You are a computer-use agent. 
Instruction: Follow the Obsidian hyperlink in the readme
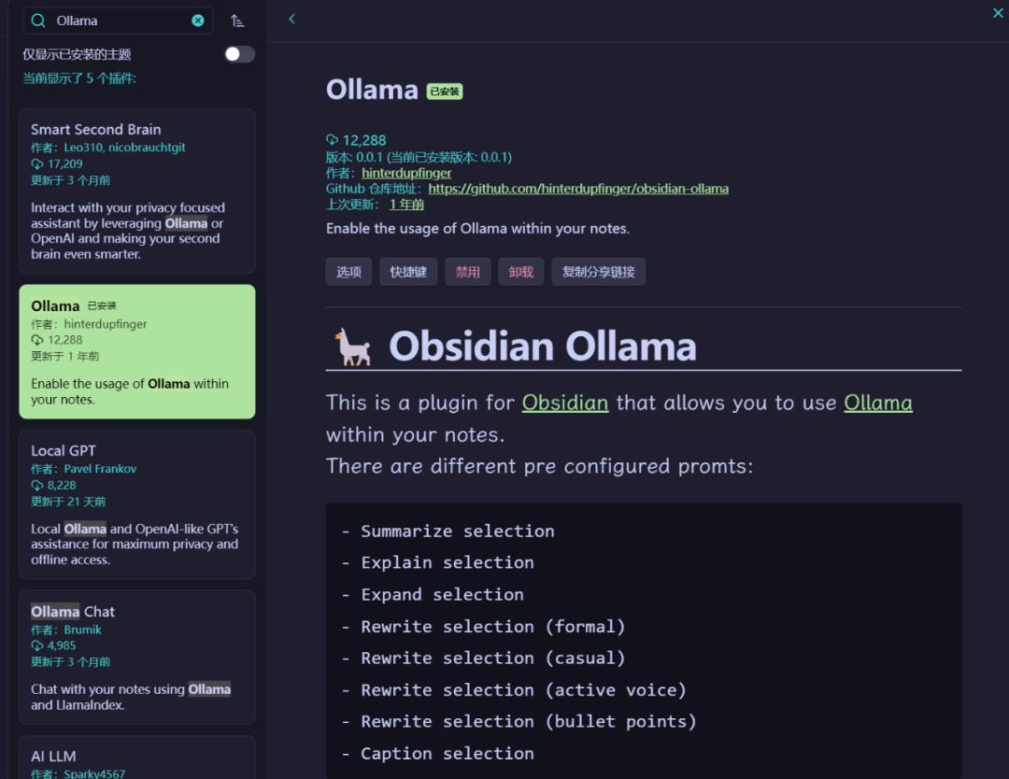tap(564, 403)
